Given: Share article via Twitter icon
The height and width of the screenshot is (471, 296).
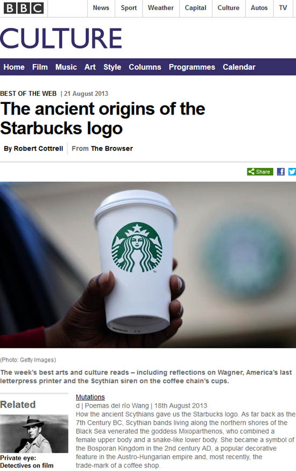Looking at the screenshot, I should coord(292,172).
